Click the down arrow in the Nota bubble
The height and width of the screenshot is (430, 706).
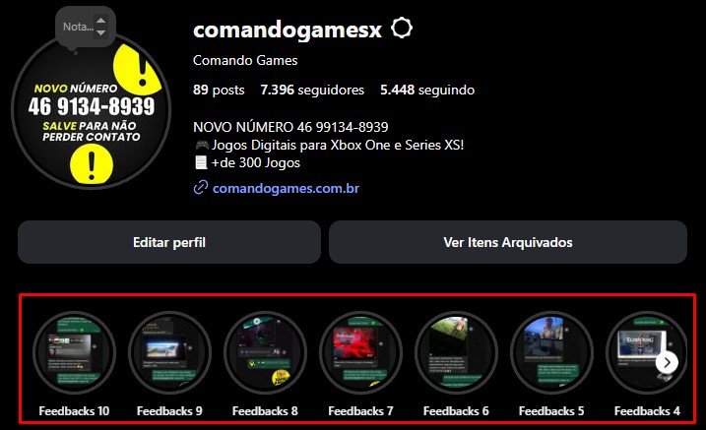(x=100, y=32)
